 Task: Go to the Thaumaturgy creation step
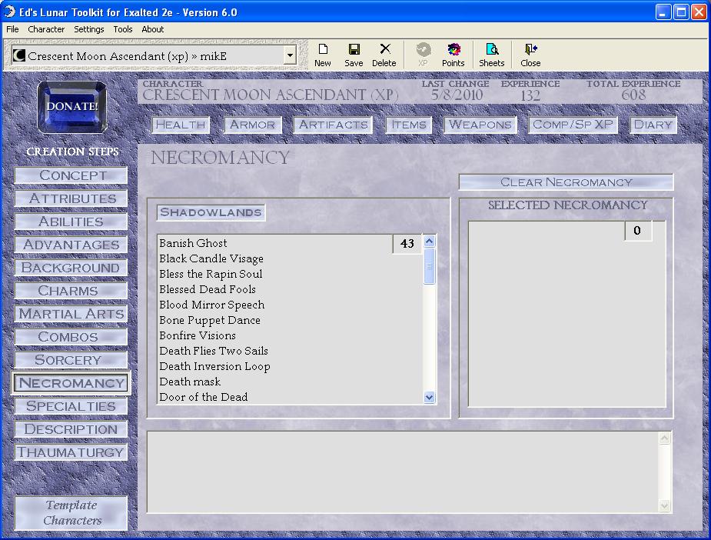click(x=71, y=452)
